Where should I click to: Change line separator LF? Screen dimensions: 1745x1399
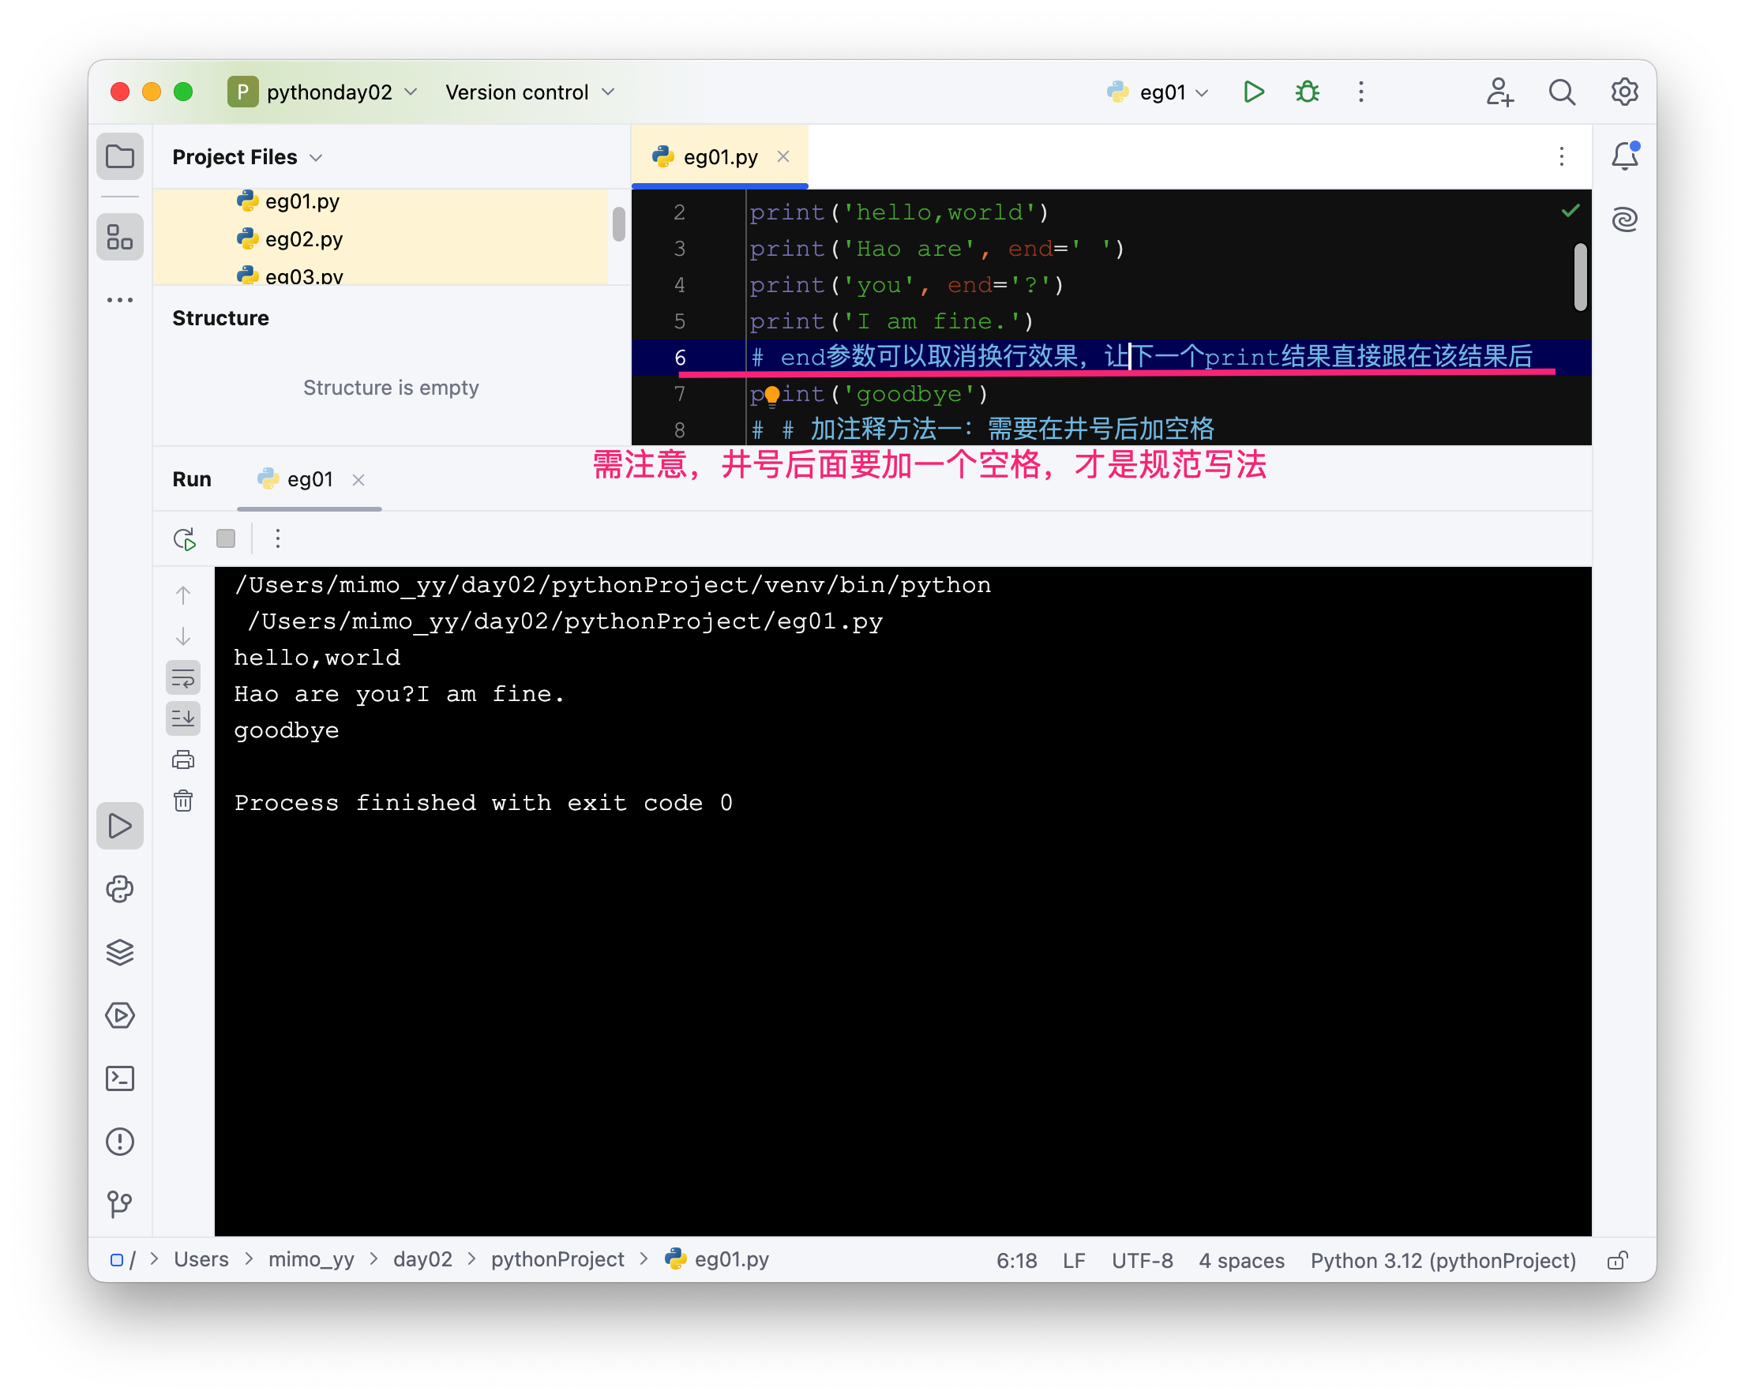(1074, 1261)
